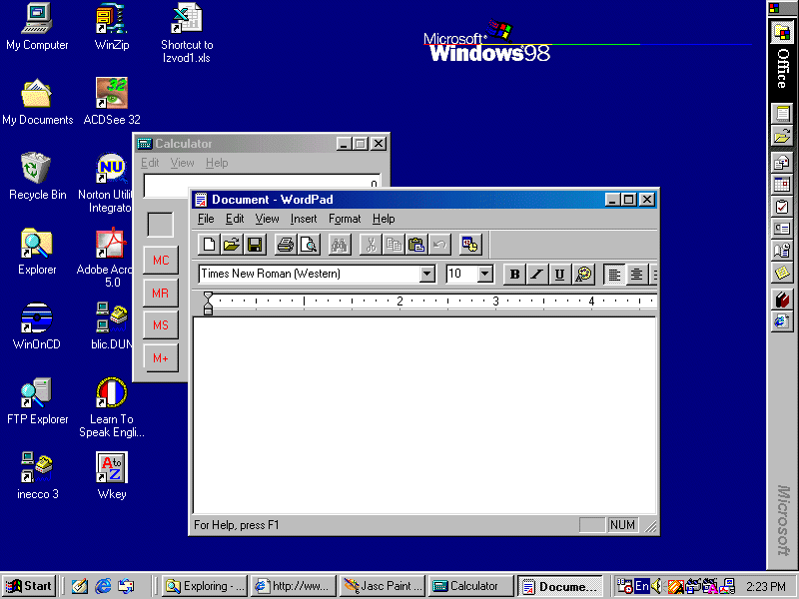Toggle Italic formatting in WordPad
This screenshot has width=799, height=599.
click(x=537, y=274)
